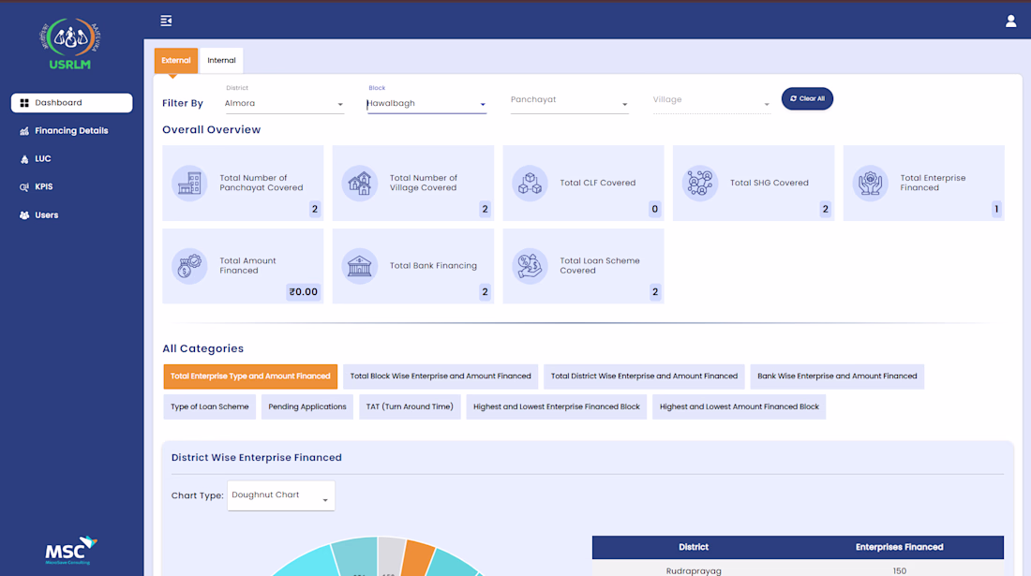Show the Pending Applications category
Screen dimensions: 1031x576
[307, 406]
